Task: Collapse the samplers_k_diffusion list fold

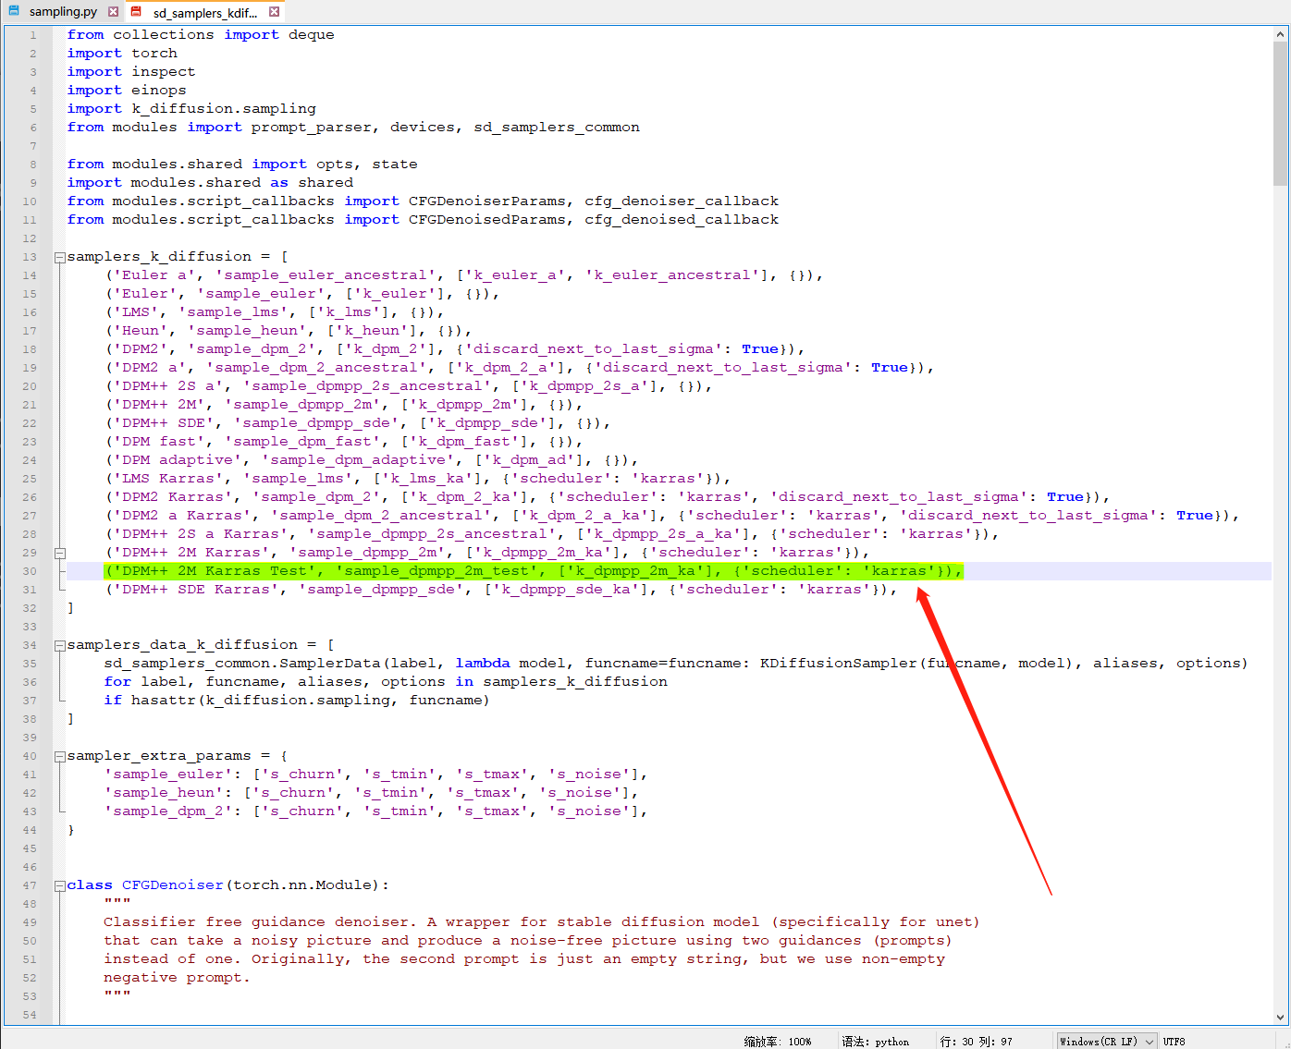Action: pos(59,257)
